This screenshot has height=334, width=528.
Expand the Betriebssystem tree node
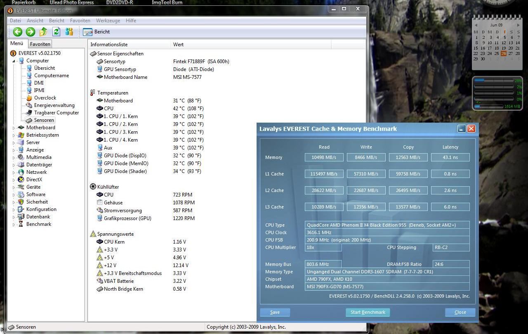[x=14, y=135]
